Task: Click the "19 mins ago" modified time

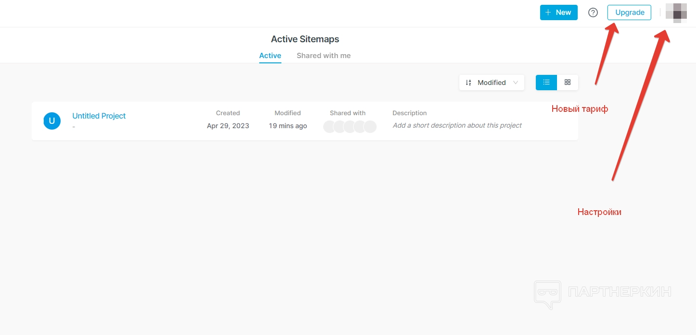Action: tap(288, 126)
